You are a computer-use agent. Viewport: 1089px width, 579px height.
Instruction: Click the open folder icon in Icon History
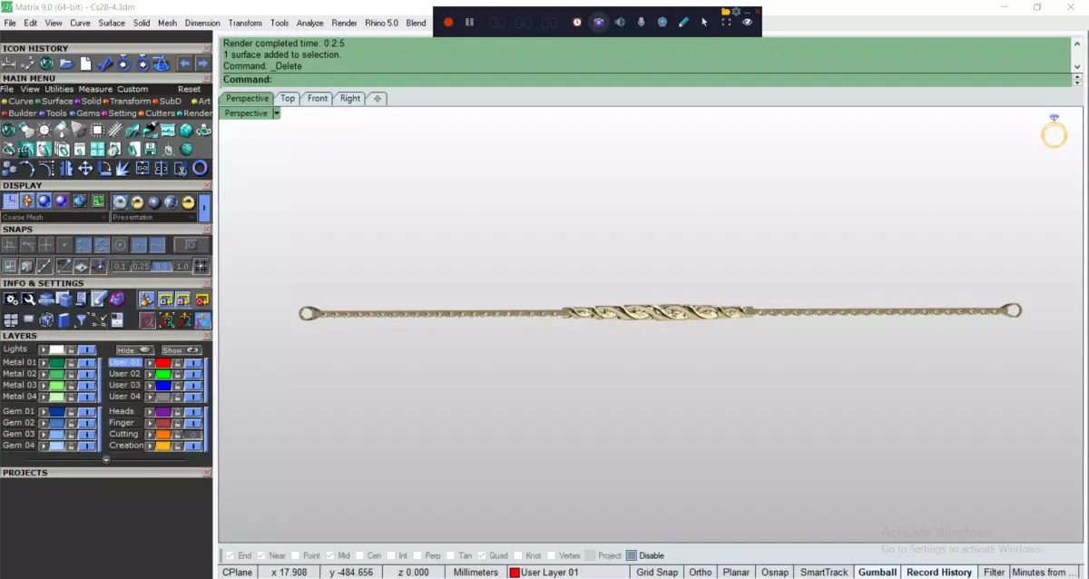66,64
